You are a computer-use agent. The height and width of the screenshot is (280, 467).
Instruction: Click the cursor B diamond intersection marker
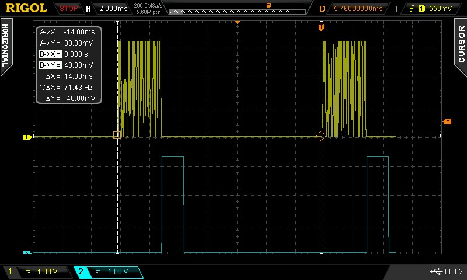coord(322,136)
